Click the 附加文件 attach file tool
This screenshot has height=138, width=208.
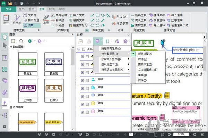[x=120, y=17]
